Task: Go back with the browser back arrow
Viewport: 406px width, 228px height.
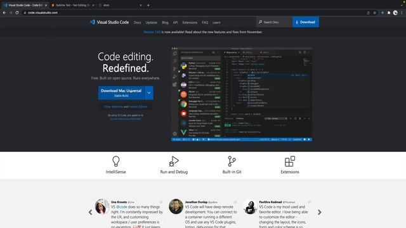Action: [4, 13]
